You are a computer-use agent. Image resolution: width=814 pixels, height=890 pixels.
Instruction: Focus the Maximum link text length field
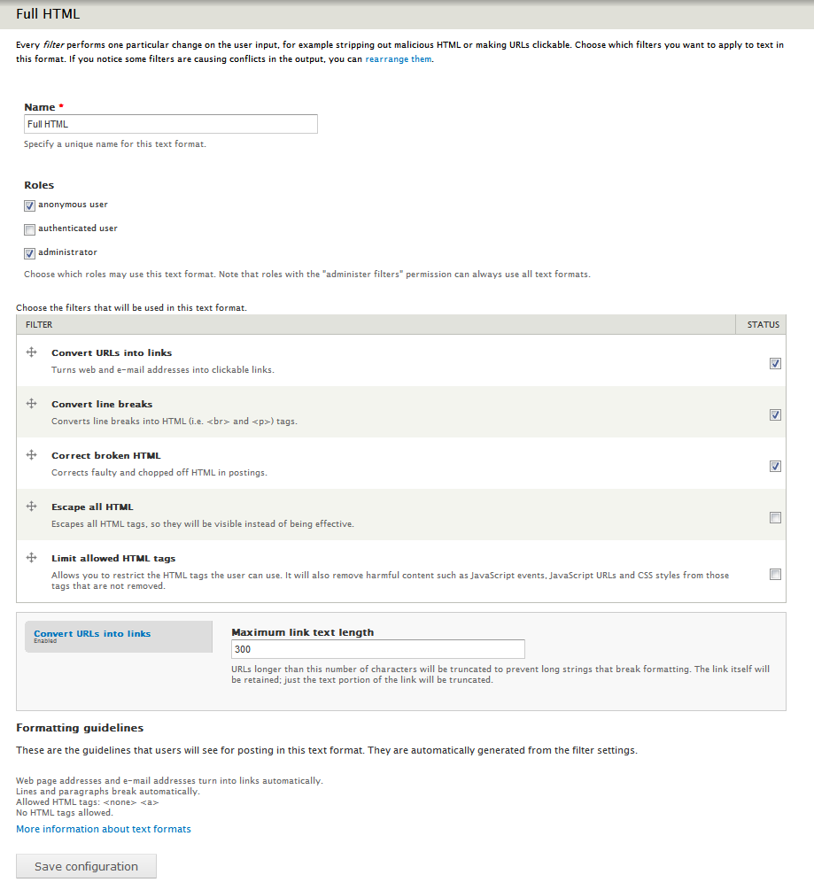click(x=378, y=649)
